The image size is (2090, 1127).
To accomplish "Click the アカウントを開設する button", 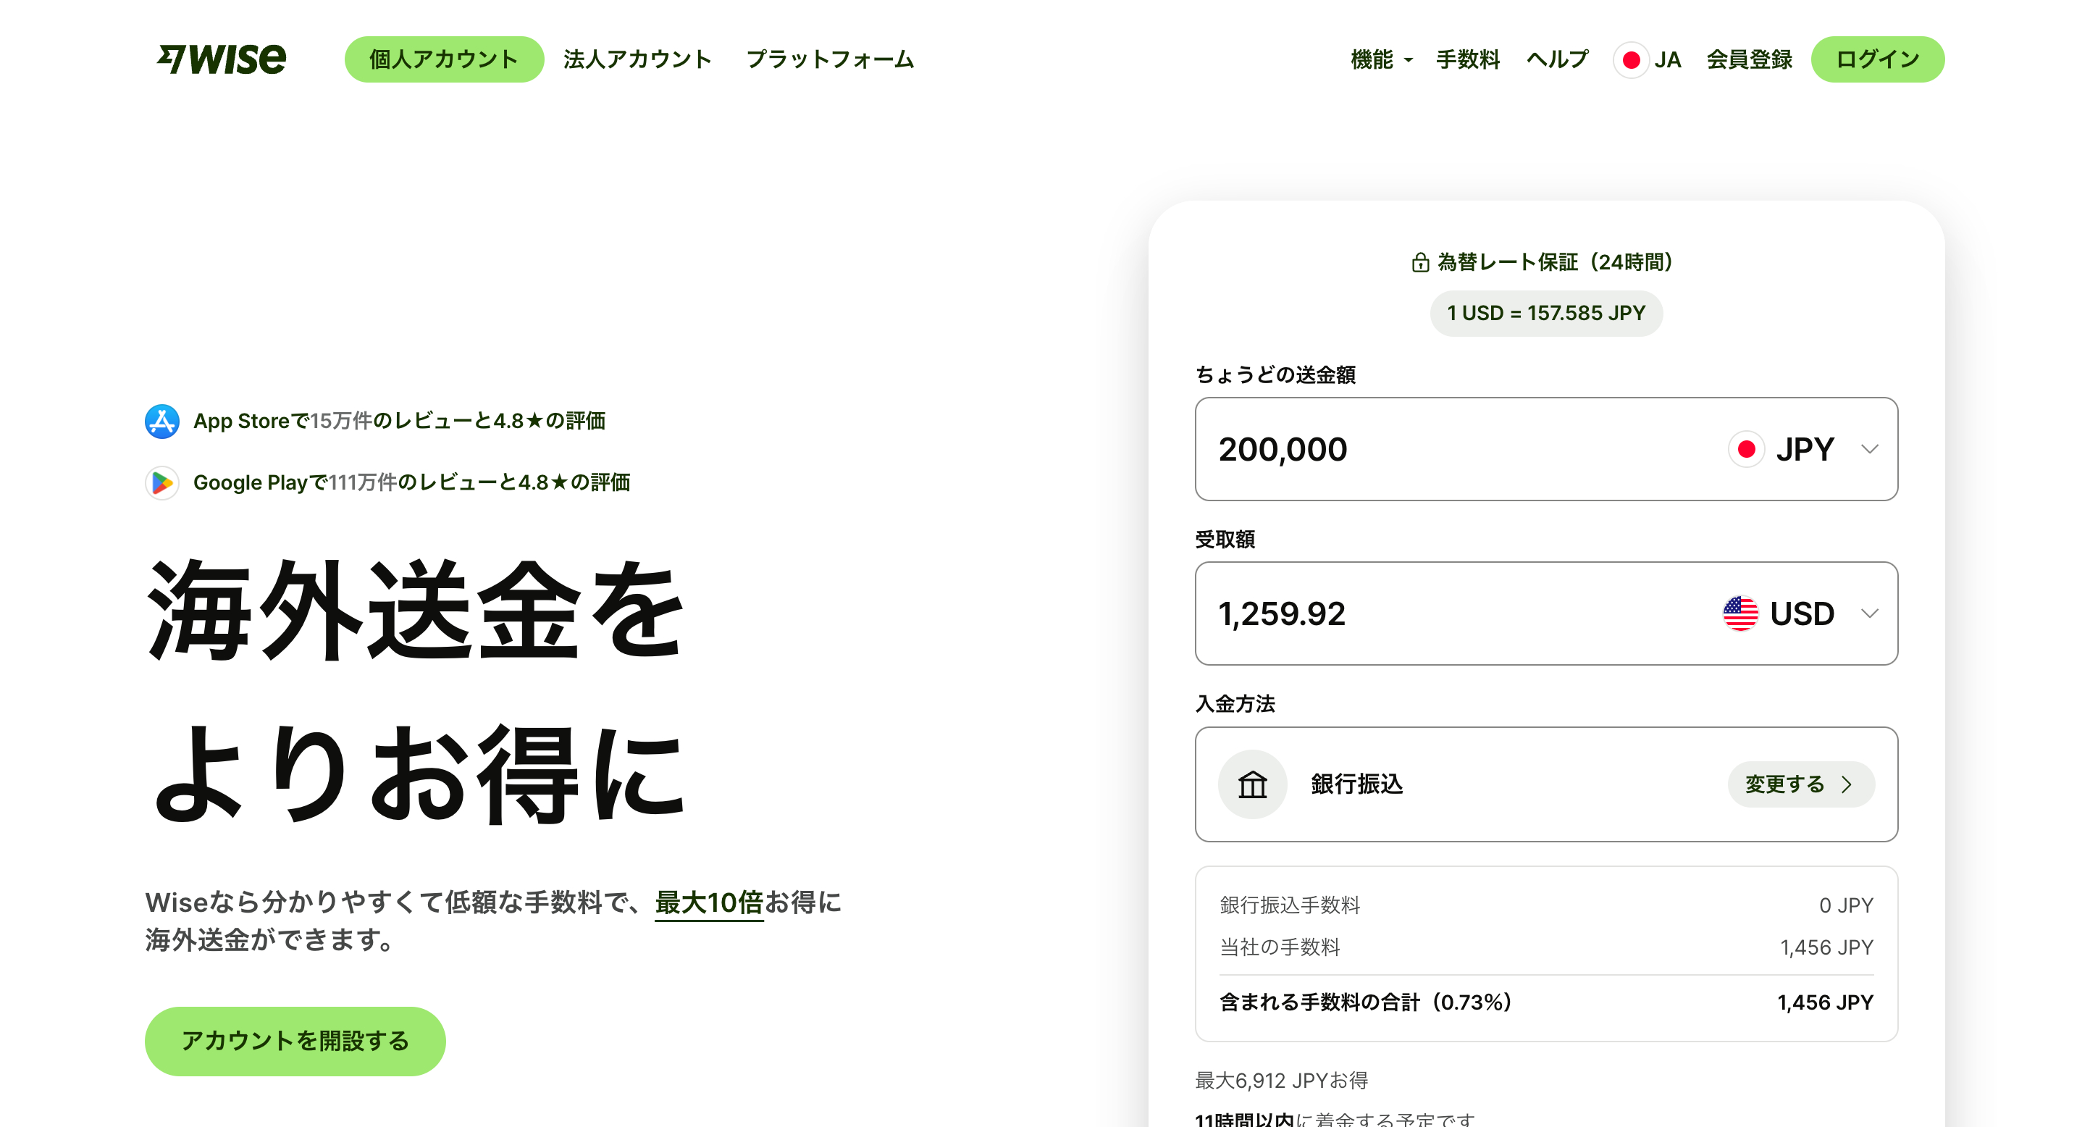I will [295, 1041].
